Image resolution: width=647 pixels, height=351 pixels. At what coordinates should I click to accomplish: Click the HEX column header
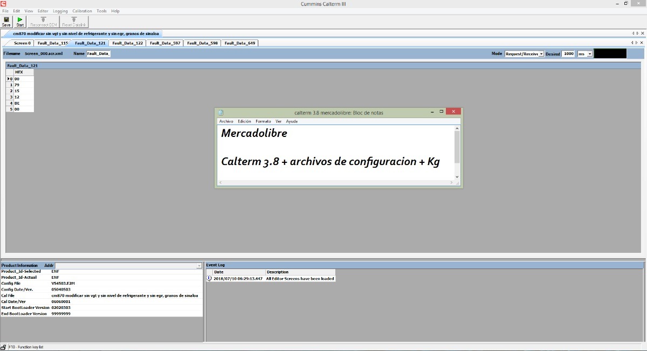point(24,72)
